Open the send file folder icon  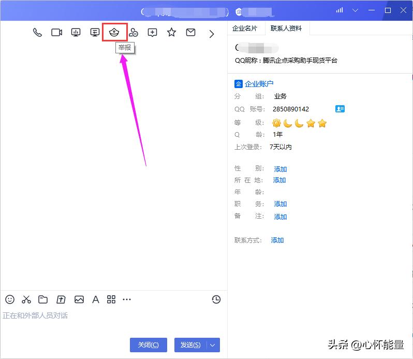click(x=43, y=299)
